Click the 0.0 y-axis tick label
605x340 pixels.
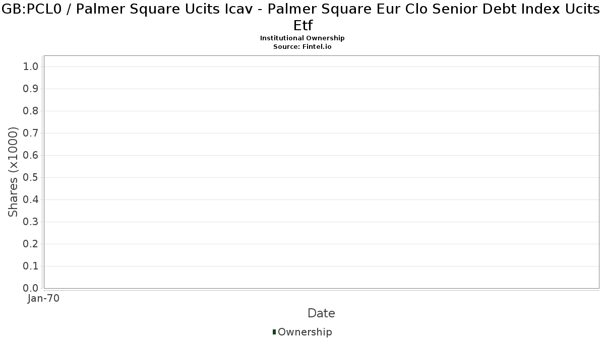coord(31,288)
